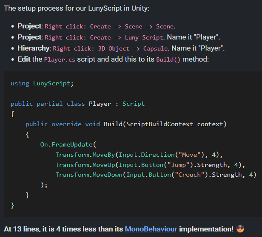262x237 pixels.
Task: Click the sunglasses emoji after 'implementation!'
Action: pos(240,229)
